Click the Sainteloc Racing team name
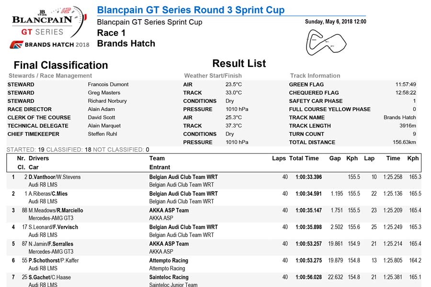This screenshot has width=431, height=287. (x=169, y=277)
